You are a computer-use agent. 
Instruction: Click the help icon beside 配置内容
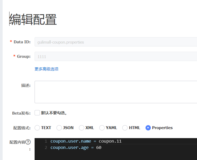(x=28, y=142)
